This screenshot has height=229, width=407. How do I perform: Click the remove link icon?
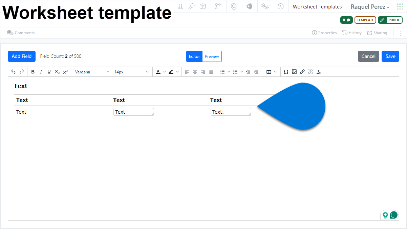pos(310,72)
